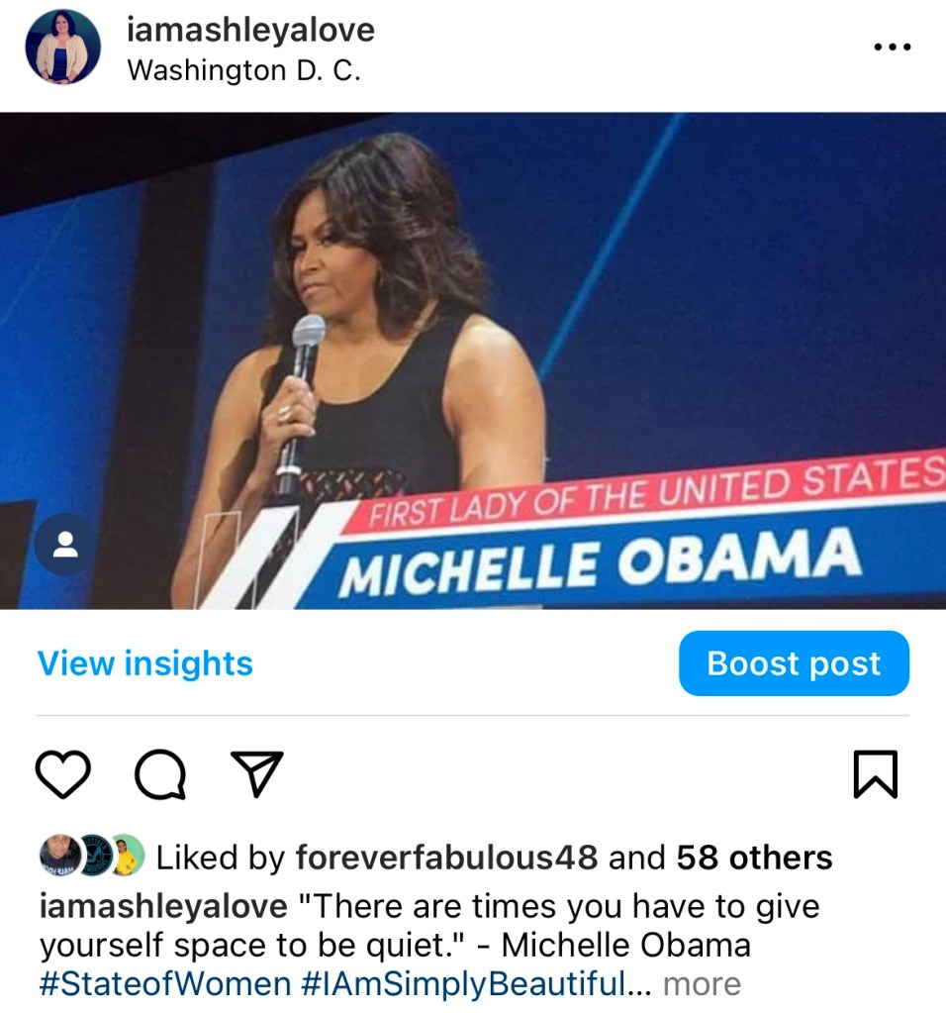Screen dimensions: 946x1013
Task: Click the yellow liker avatar thumbnail
Action: click(x=128, y=856)
